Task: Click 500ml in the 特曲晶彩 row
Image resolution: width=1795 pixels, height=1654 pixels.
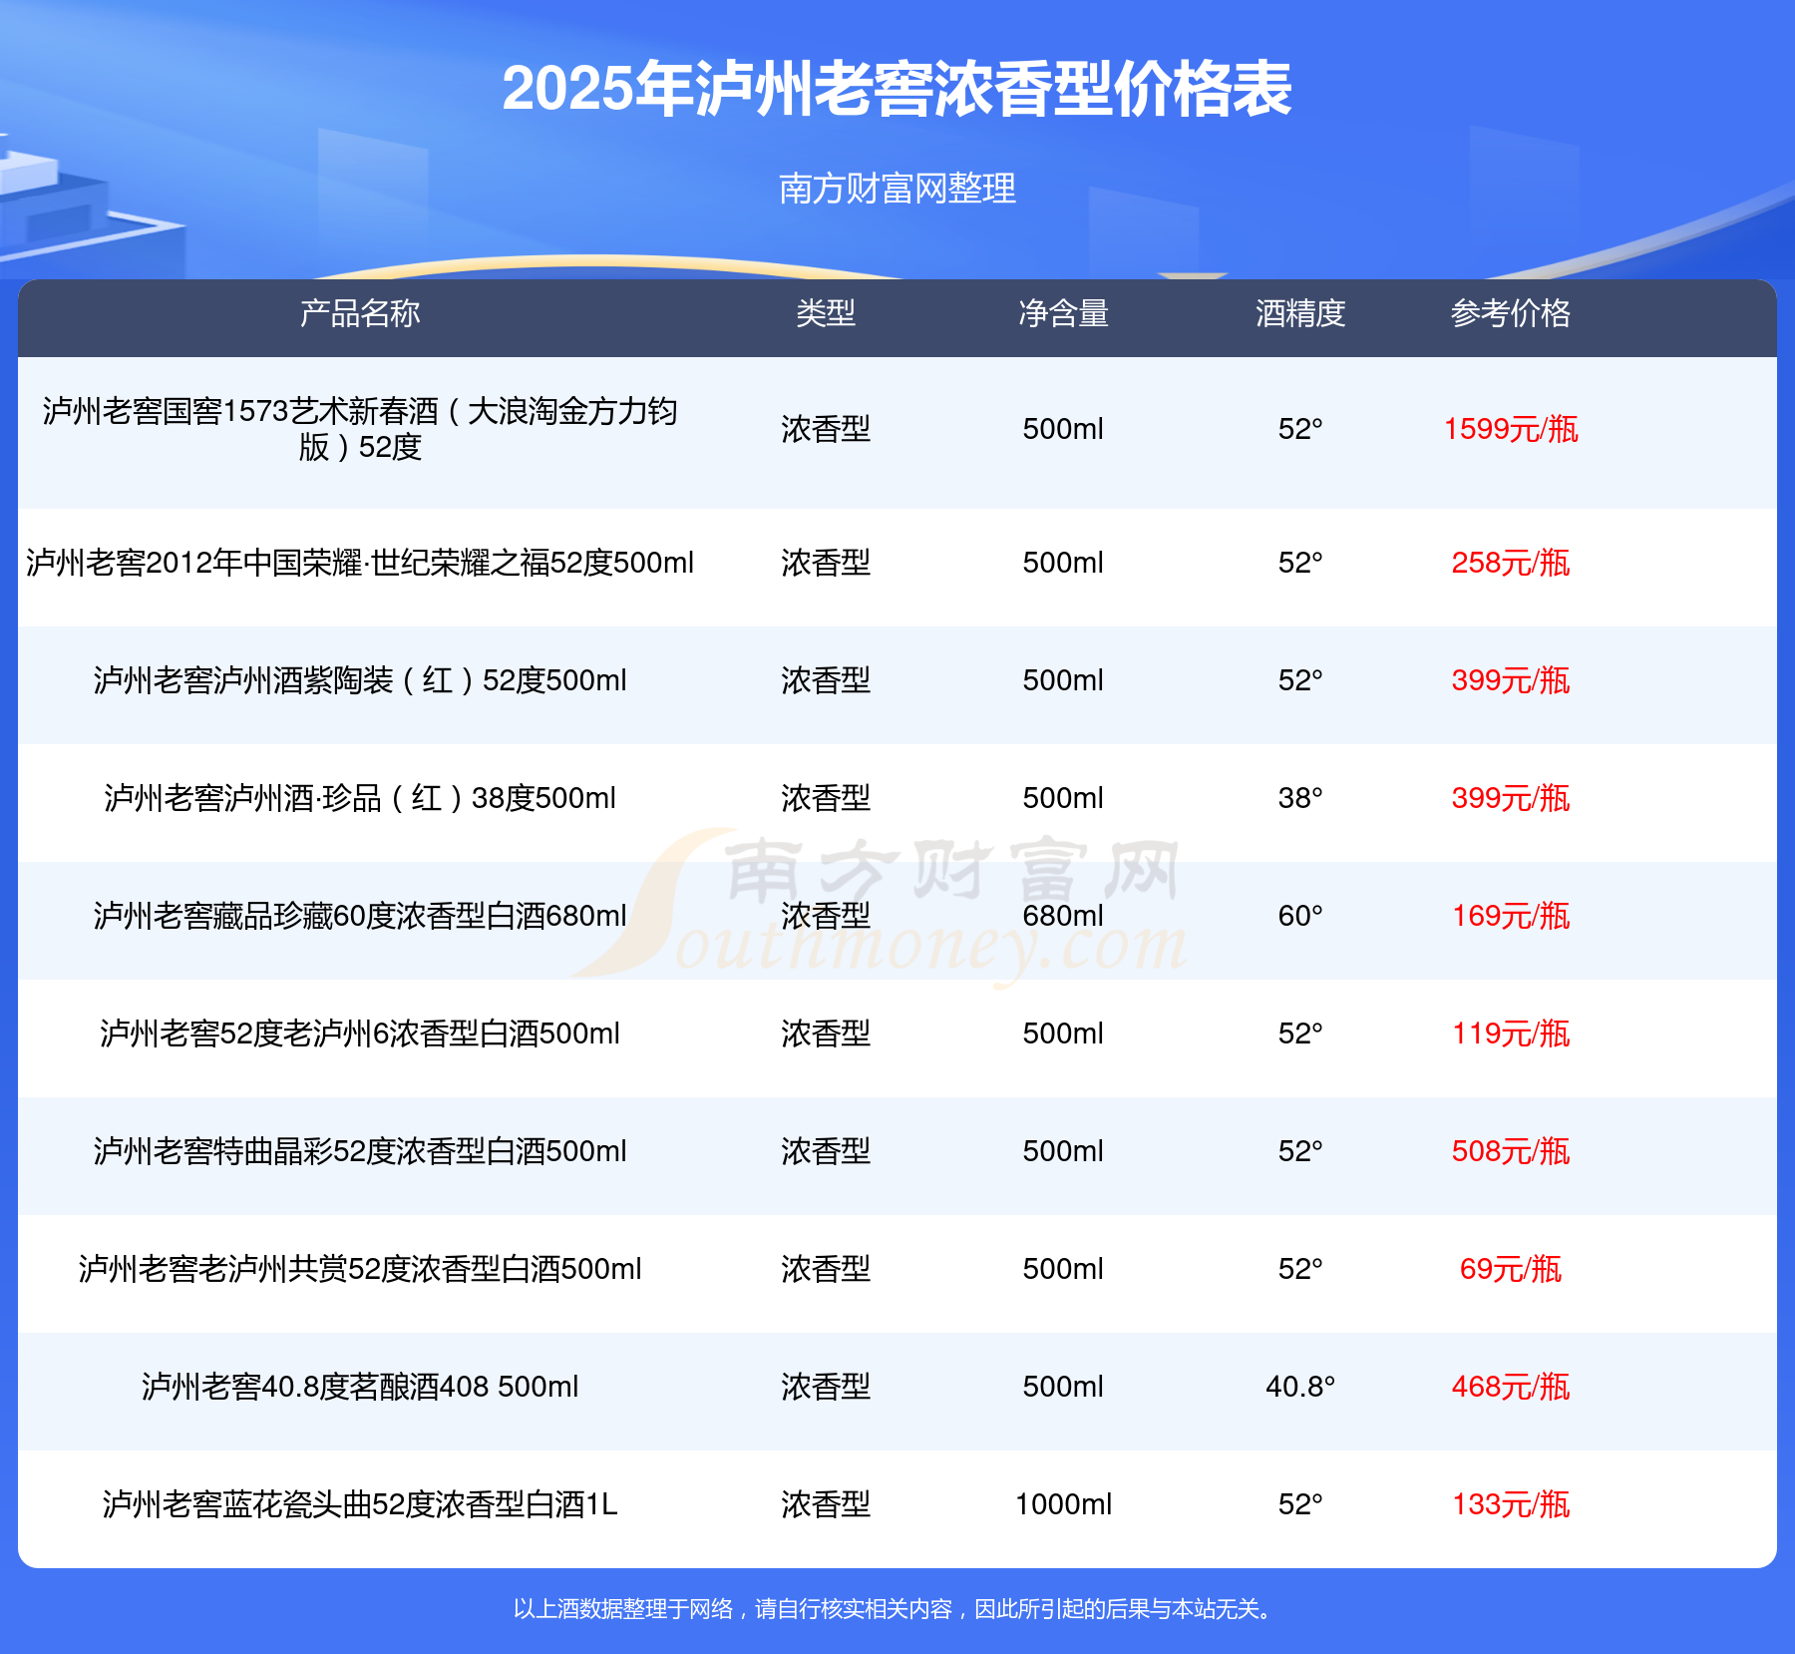Action: (1063, 1151)
